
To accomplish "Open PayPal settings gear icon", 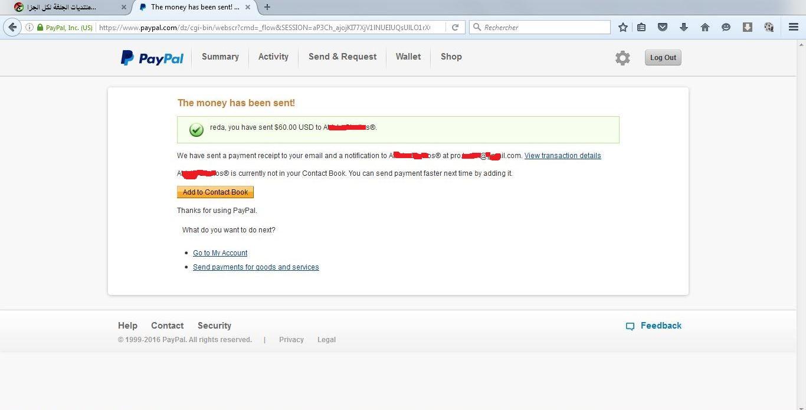I will 622,58.
